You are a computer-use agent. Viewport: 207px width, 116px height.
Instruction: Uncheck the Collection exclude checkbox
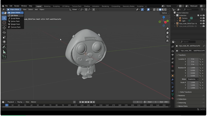click(x=198, y=15)
